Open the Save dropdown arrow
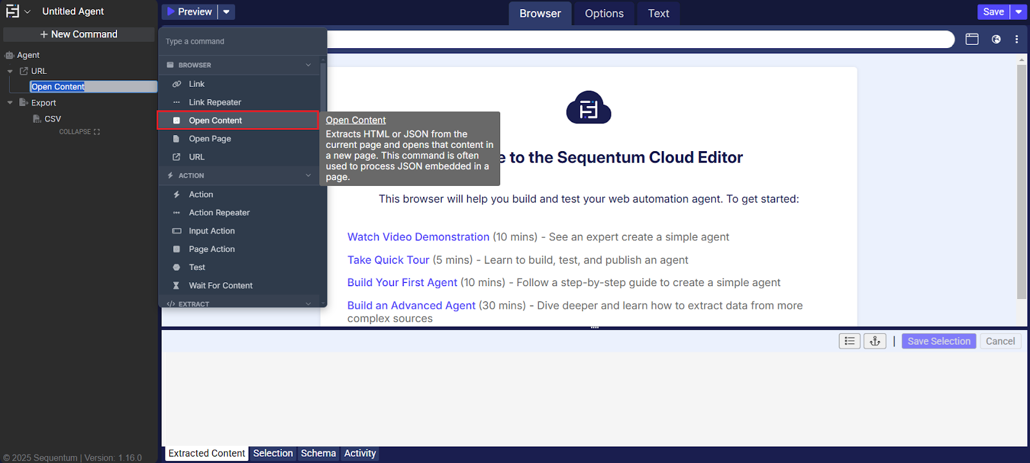Image resolution: width=1030 pixels, height=463 pixels. pos(1018,12)
